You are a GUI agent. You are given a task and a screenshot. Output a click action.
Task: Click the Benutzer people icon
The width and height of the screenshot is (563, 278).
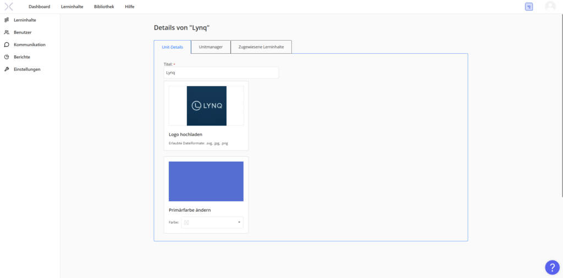pos(7,32)
